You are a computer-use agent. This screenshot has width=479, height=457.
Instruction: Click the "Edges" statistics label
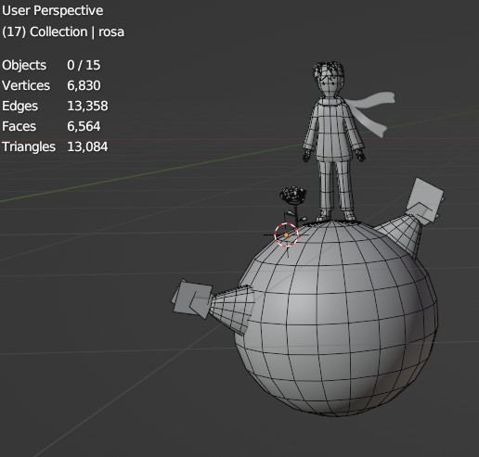(x=20, y=106)
